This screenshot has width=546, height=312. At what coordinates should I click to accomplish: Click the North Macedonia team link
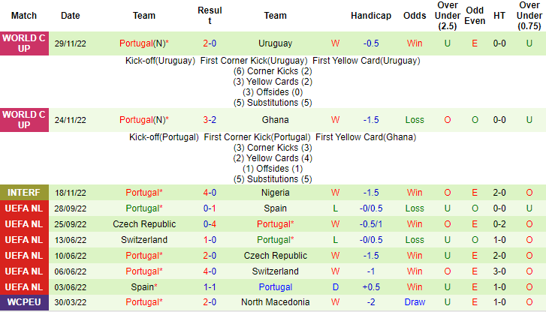[275, 302]
